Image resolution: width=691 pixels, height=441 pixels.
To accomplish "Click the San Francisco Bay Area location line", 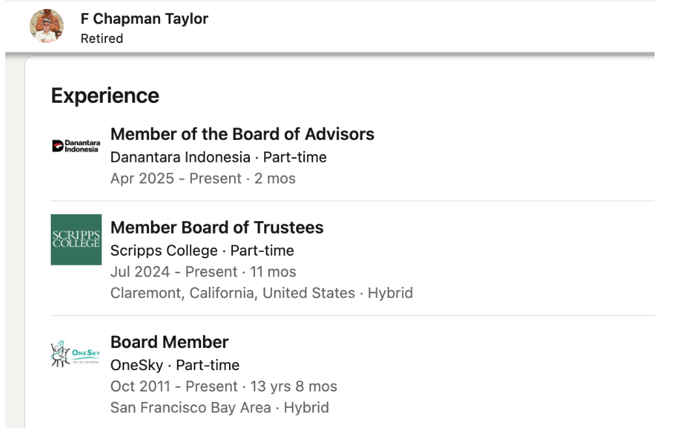I will [190, 408].
